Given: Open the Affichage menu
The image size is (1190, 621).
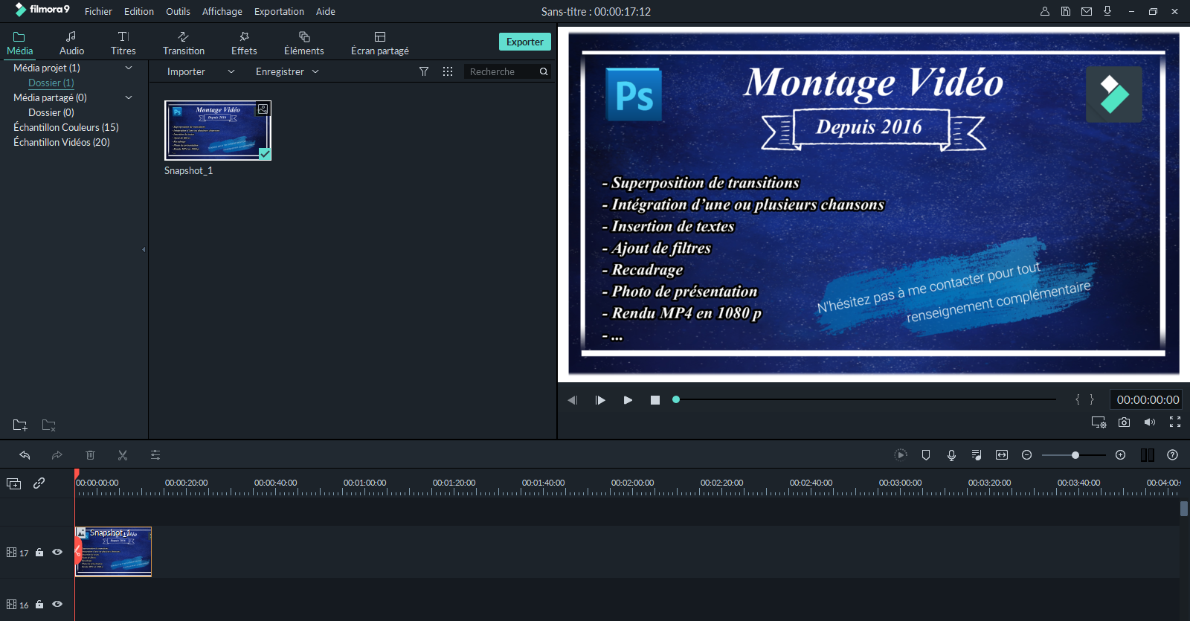Looking at the screenshot, I should click(222, 11).
